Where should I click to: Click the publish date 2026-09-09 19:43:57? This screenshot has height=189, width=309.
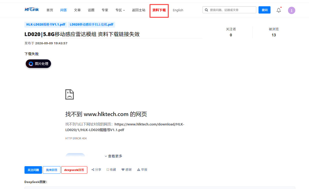(51, 43)
